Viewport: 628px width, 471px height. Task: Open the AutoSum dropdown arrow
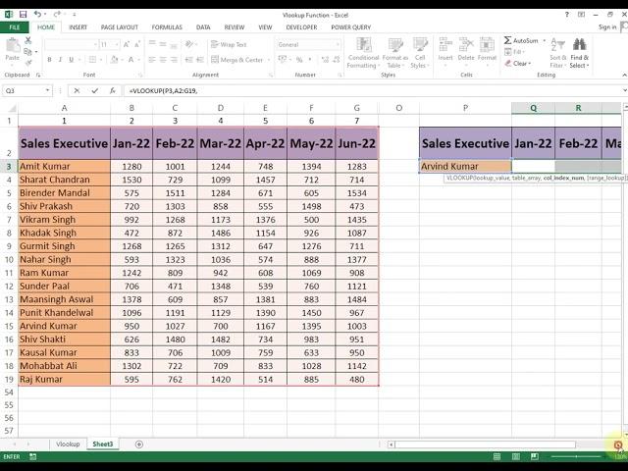545,41
